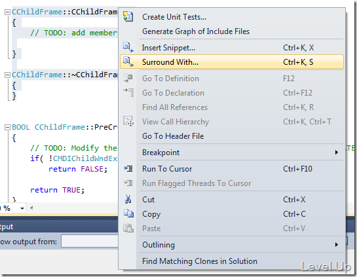Open the zoom percent dropdown

[x=22, y=208]
